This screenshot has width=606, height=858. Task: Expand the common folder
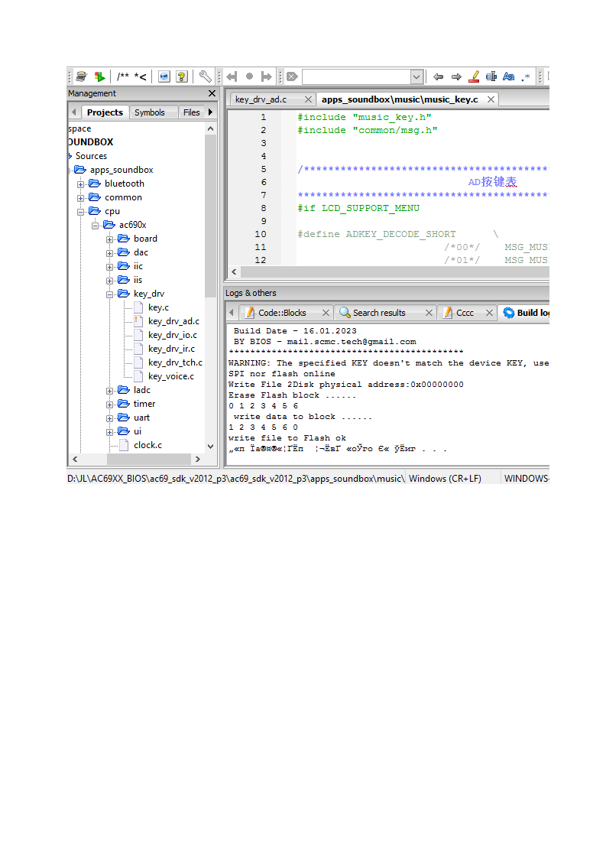coord(80,198)
